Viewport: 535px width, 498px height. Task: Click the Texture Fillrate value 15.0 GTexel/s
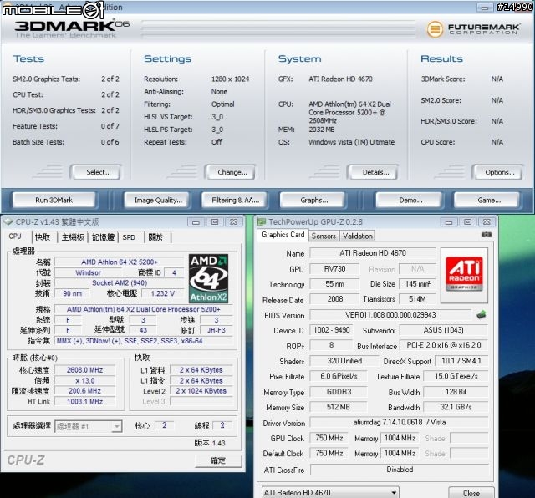click(x=456, y=376)
